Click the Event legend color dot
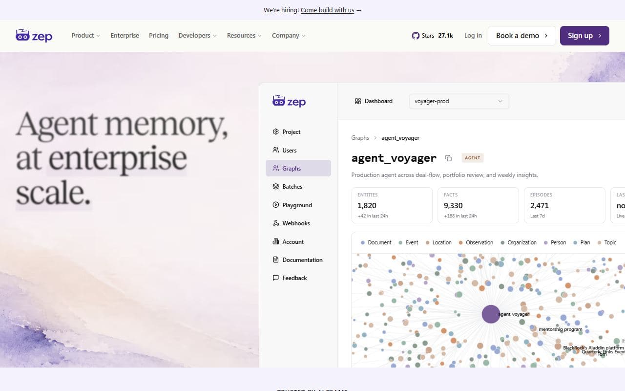This screenshot has width=625, height=391. click(400, 242)
